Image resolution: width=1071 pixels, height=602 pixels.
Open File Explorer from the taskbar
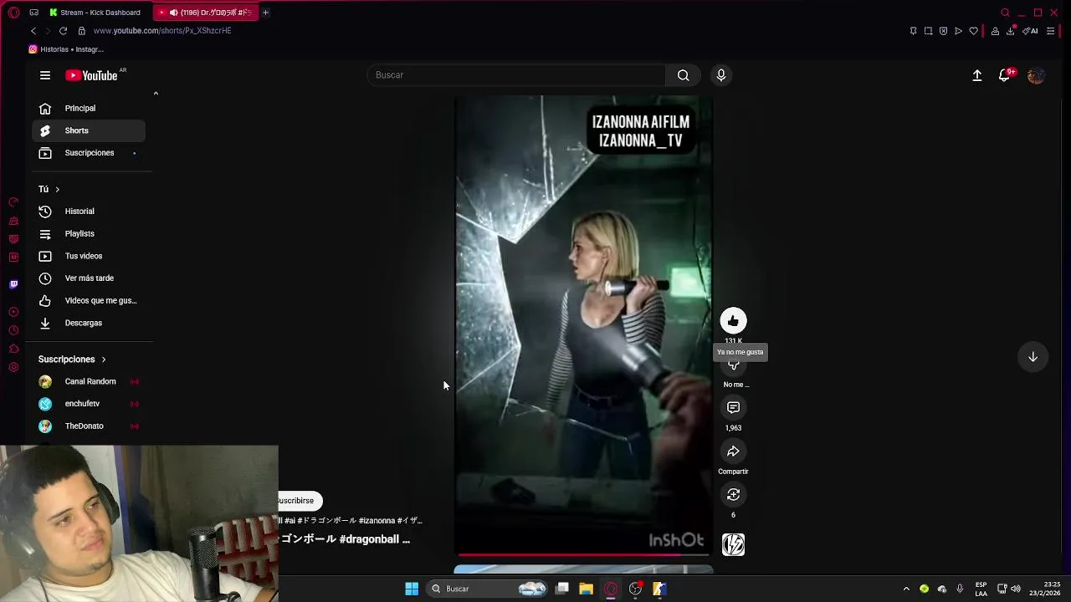[586, 589]
